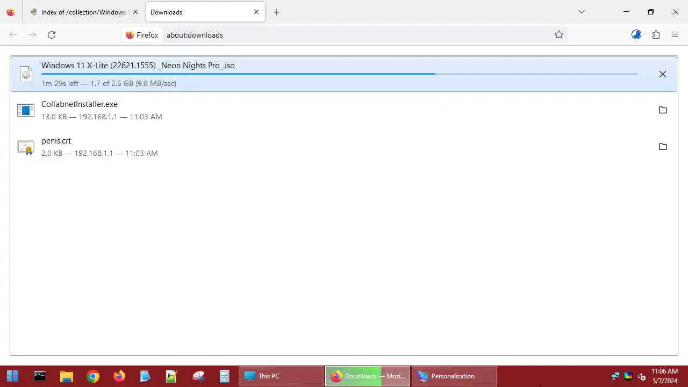This screenshot has height=387, width=688.
Task: Close the Index of /collection tab
Action: pyautogui.click(x=135, y=12)
